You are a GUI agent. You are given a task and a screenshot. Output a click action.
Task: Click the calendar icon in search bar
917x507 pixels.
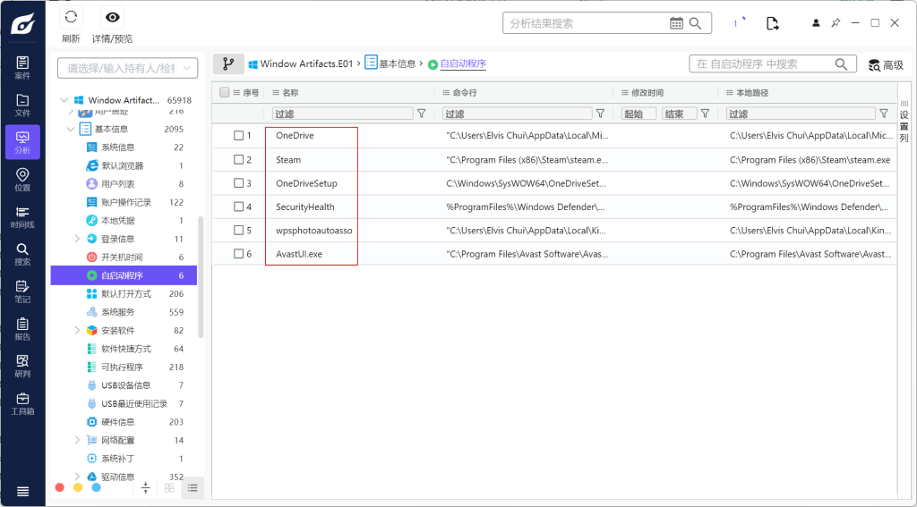[677, 23]
